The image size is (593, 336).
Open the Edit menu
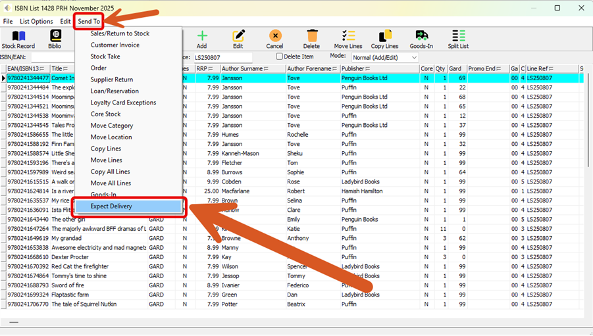(x=65, y=22)
